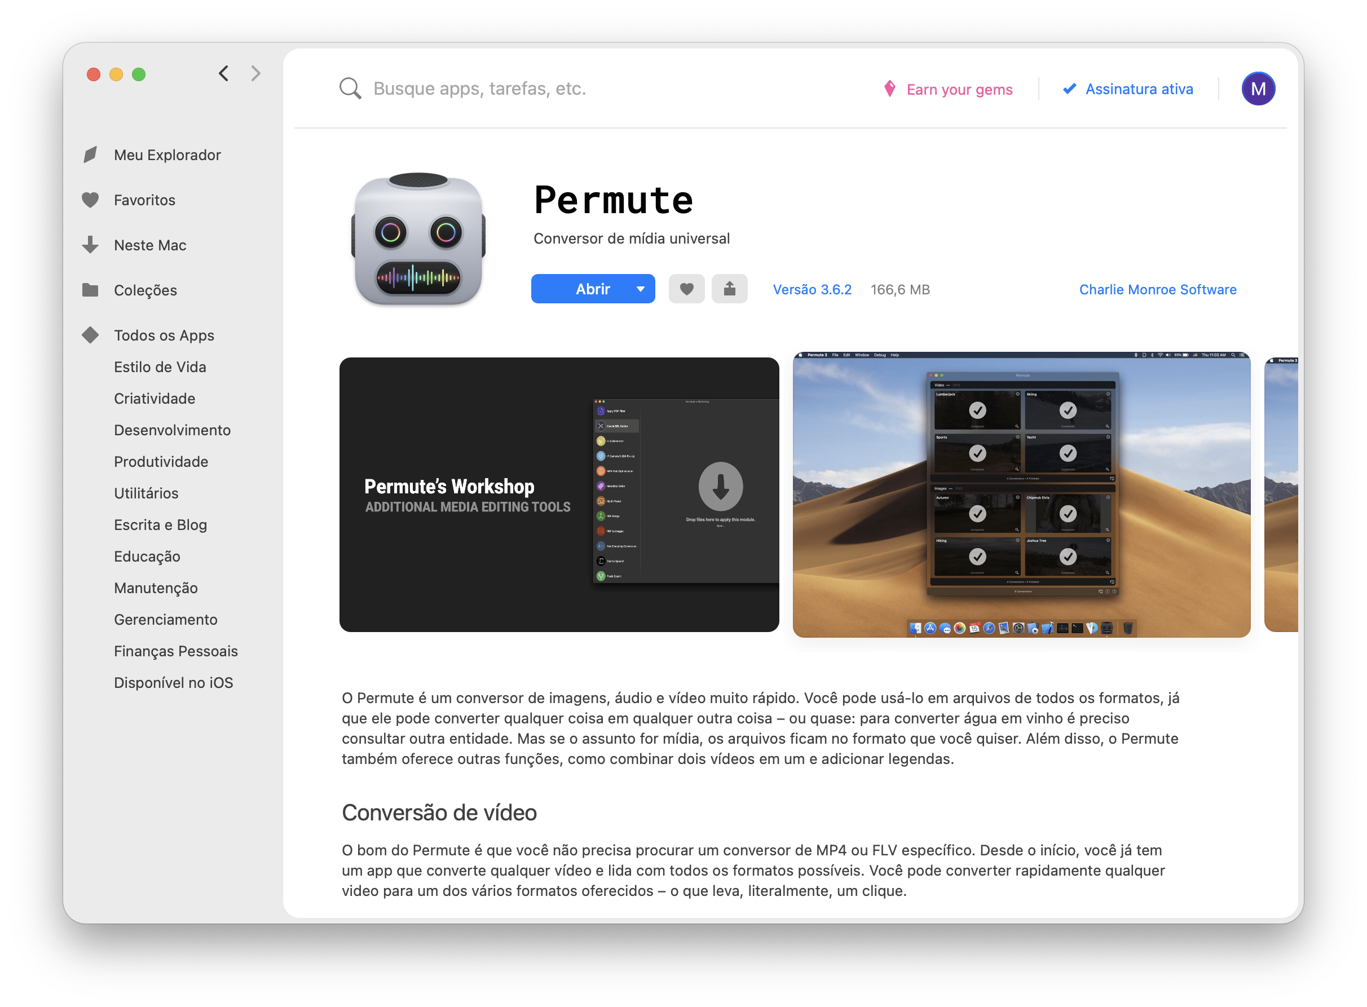The width and height of the screenshot is (1367, 1007).
Task: Add Permute to favorites with heart button
Action: [x=686, y=289]
